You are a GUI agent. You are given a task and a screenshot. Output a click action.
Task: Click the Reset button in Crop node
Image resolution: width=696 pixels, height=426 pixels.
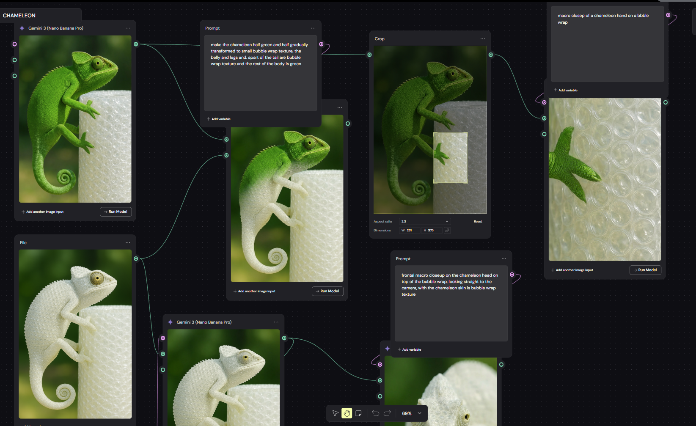(x=478, y=221)
